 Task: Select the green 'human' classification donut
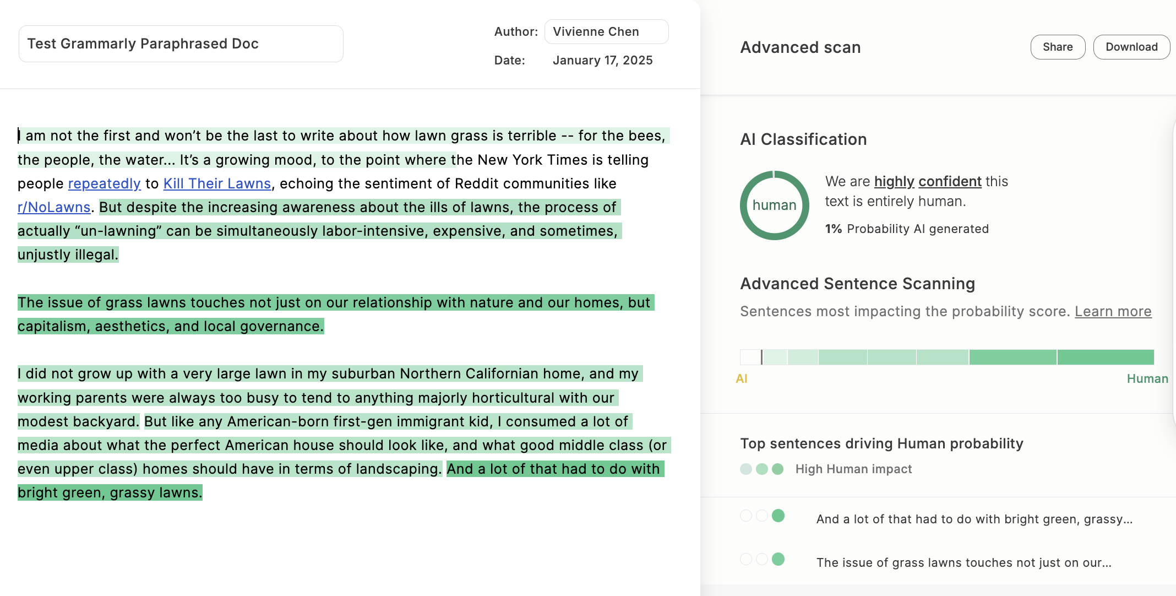click(774, 205)
